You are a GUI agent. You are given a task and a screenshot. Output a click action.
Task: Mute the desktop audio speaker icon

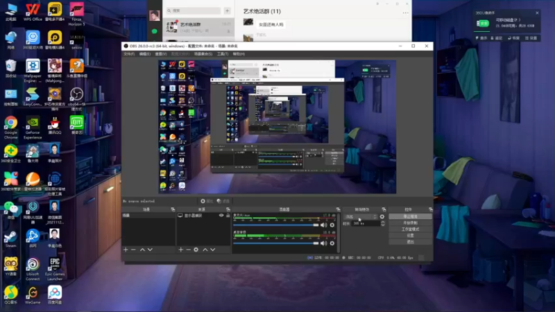click(323, 243)
